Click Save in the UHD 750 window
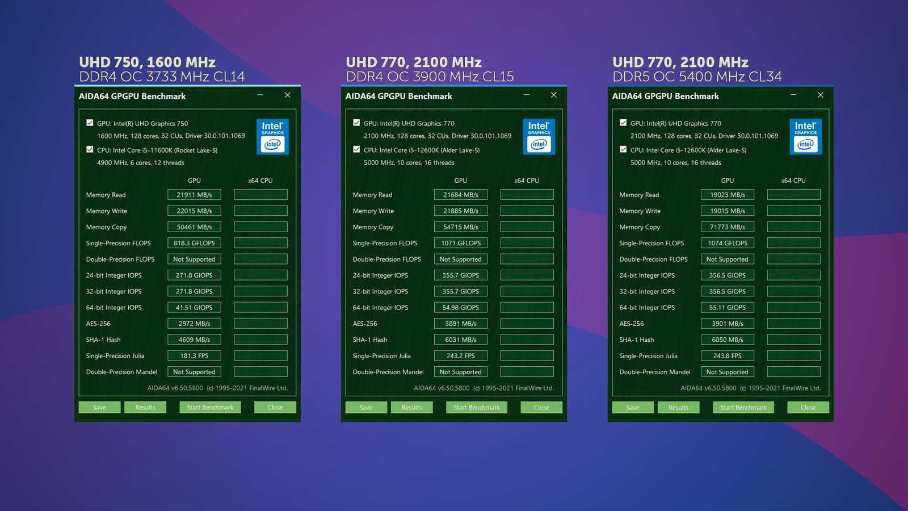Viewport: 908px width, 511px height. click(99, 407)
